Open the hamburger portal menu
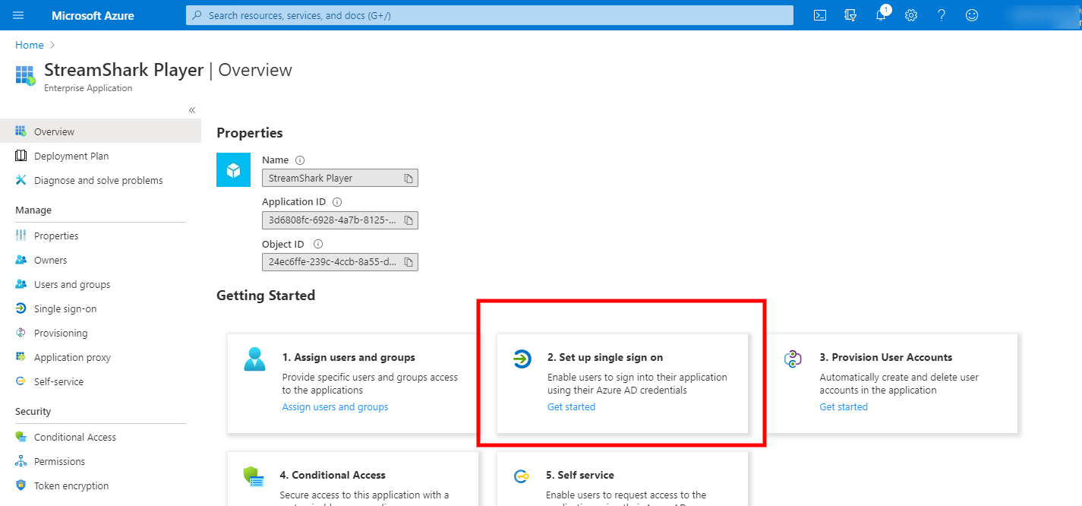The width and height of the screenshot is (1082, 506). coord(19,15)
